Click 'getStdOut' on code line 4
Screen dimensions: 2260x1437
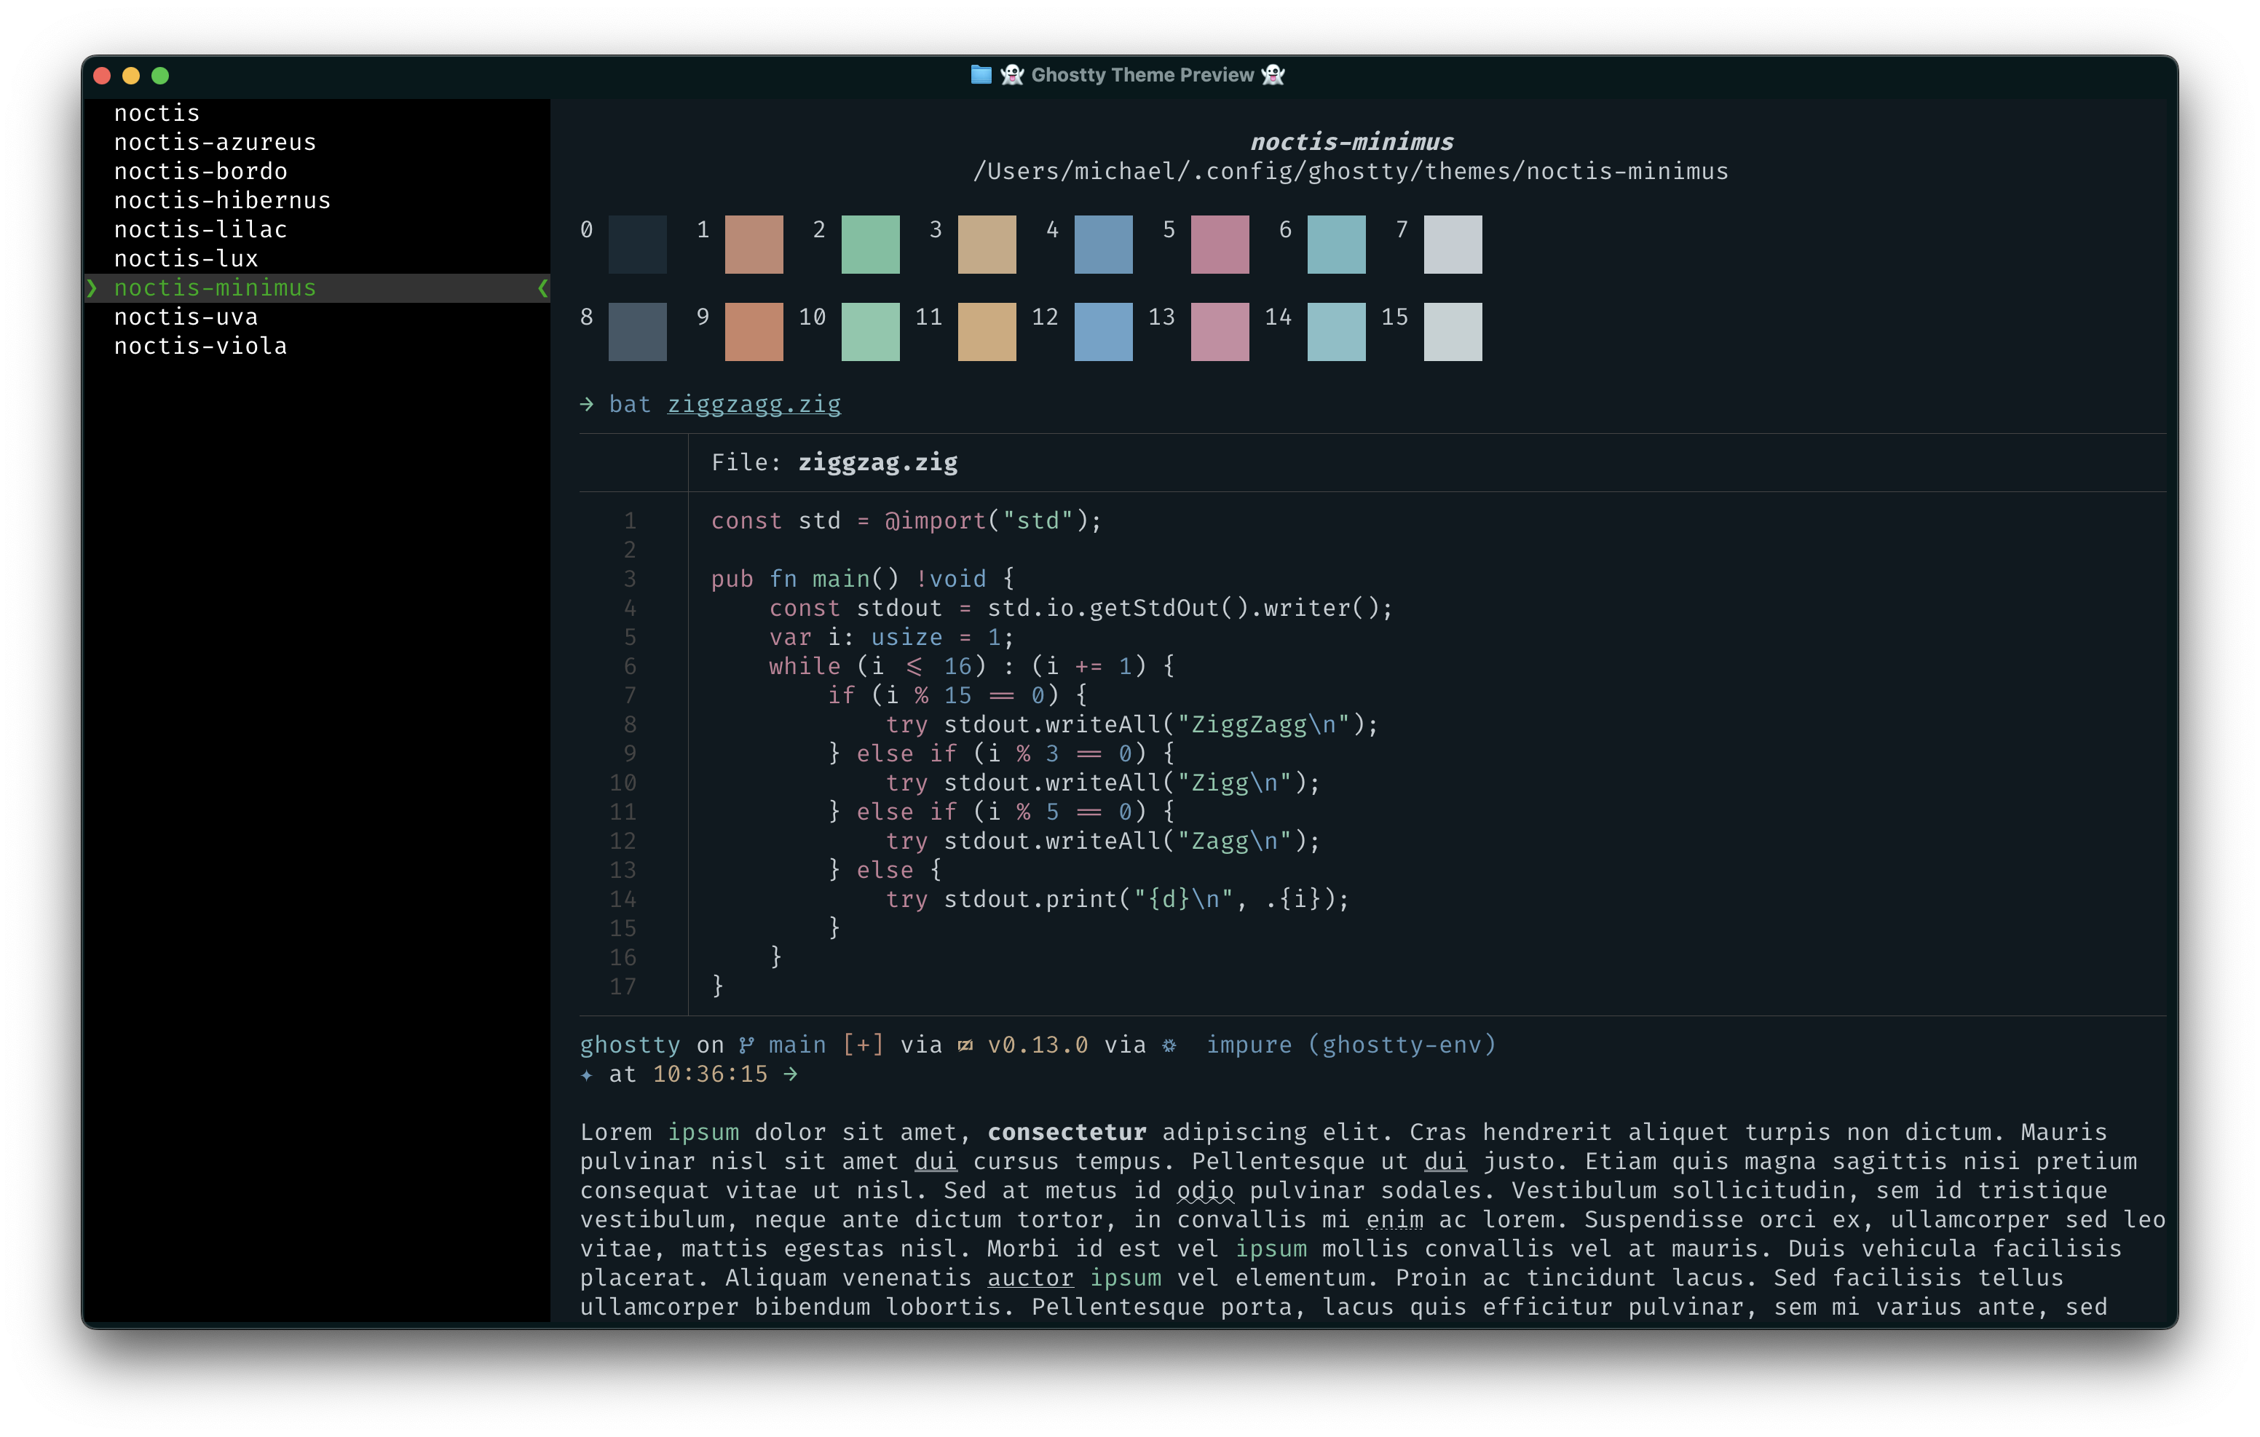tap(1155, 609)
